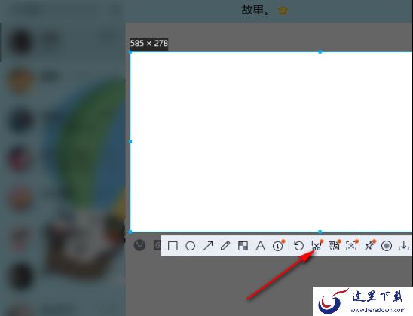The image size is (413, 316).
Task: Activate the mosaic blur tool
Action: tap(243, 246)
